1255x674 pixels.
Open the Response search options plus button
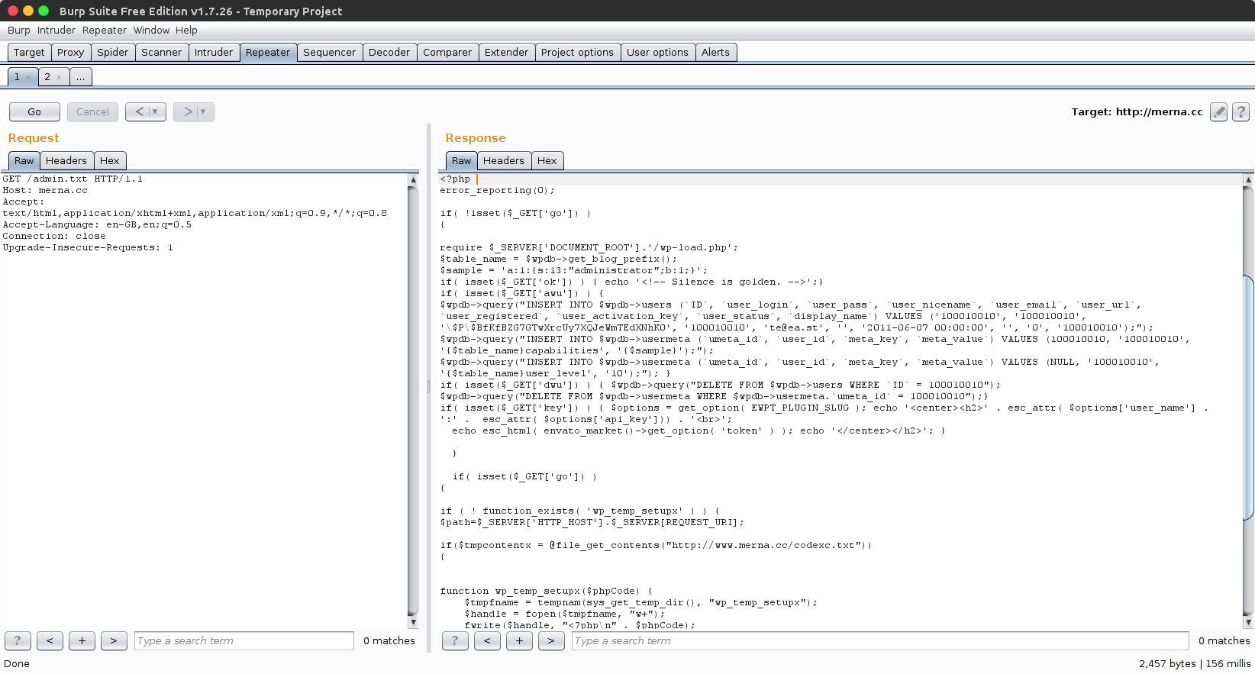[519, 640]
